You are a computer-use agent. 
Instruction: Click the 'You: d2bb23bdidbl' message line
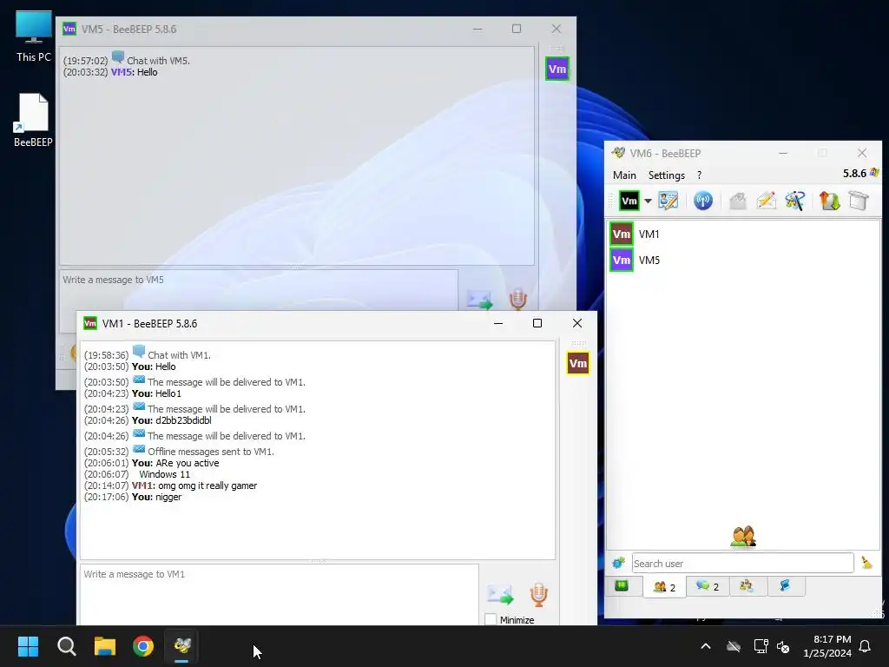tap(148, 420)
